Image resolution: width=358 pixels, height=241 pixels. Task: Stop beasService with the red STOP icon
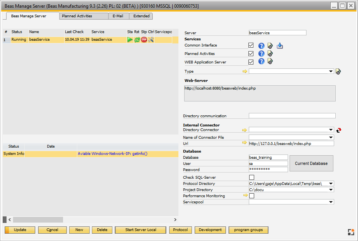pos(144,39)
